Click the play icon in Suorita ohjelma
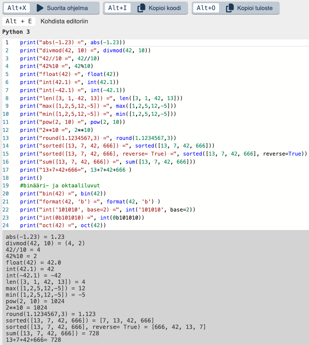The height and width of the screenshot is (345, 309). 39,8
